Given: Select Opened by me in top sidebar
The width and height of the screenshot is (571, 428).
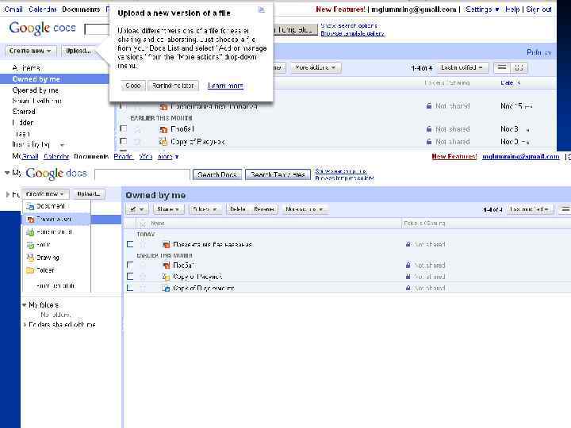Looking at the screenshot, I should (x=36, y=90).
